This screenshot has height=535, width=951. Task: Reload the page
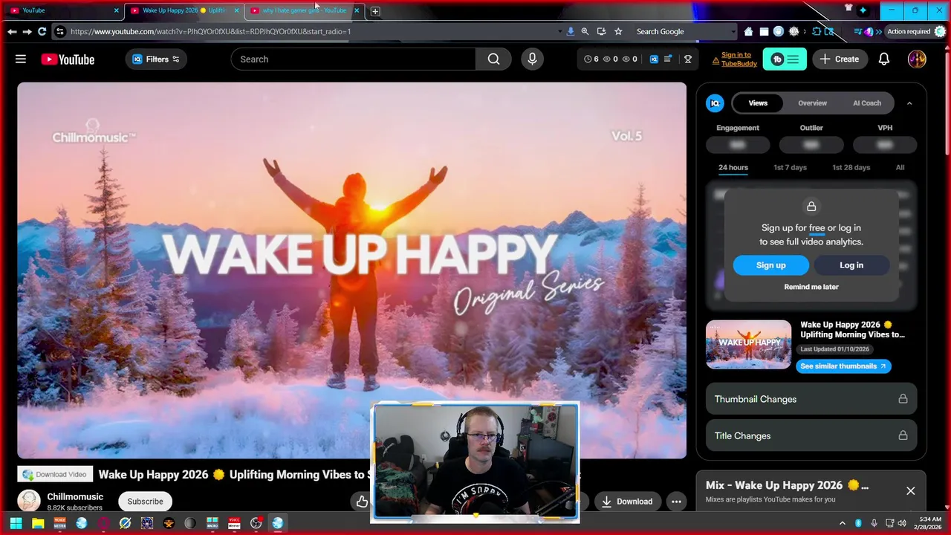pos(42,31)
